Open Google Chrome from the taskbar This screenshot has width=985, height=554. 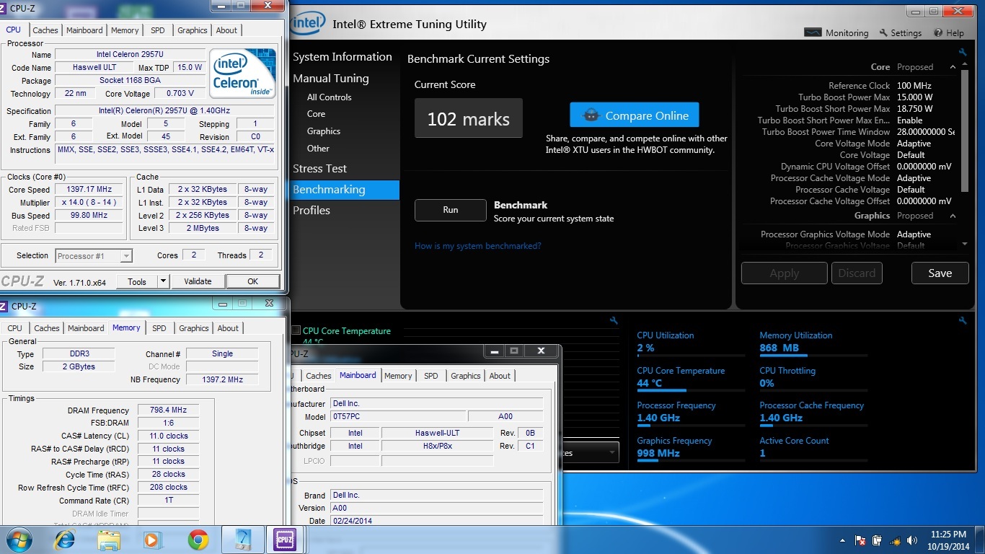[198, 540]
